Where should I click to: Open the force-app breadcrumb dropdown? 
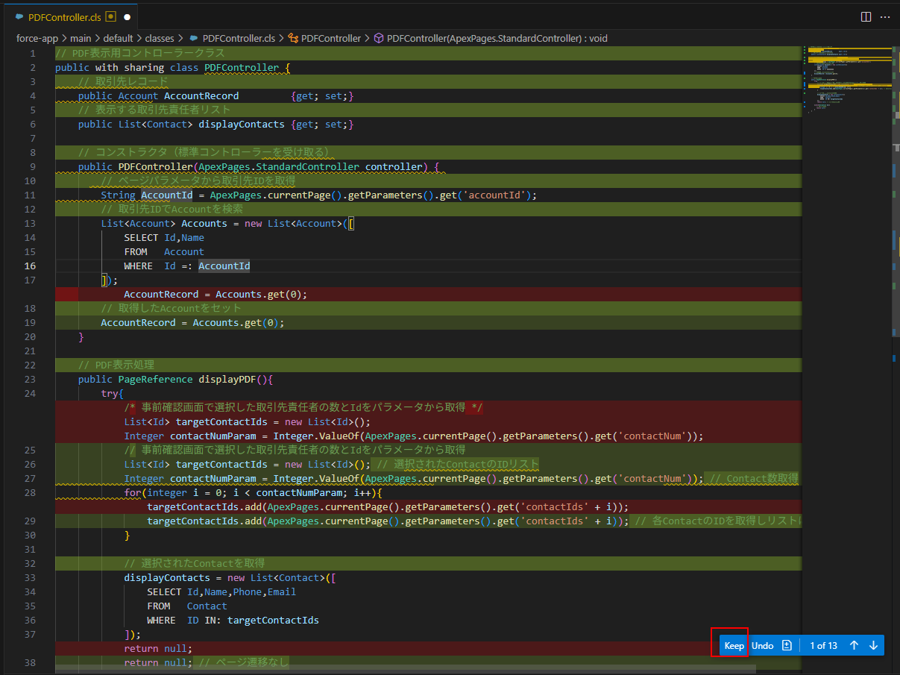tap(37, 38)
